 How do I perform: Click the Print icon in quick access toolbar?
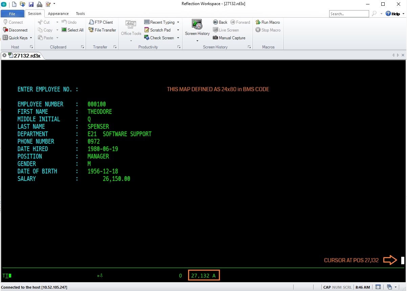39,4
